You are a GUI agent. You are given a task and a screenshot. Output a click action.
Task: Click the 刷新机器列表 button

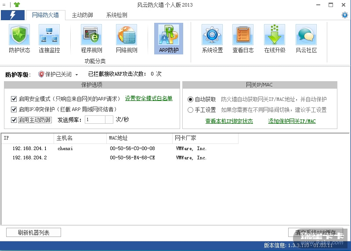(x=33, y=233)
